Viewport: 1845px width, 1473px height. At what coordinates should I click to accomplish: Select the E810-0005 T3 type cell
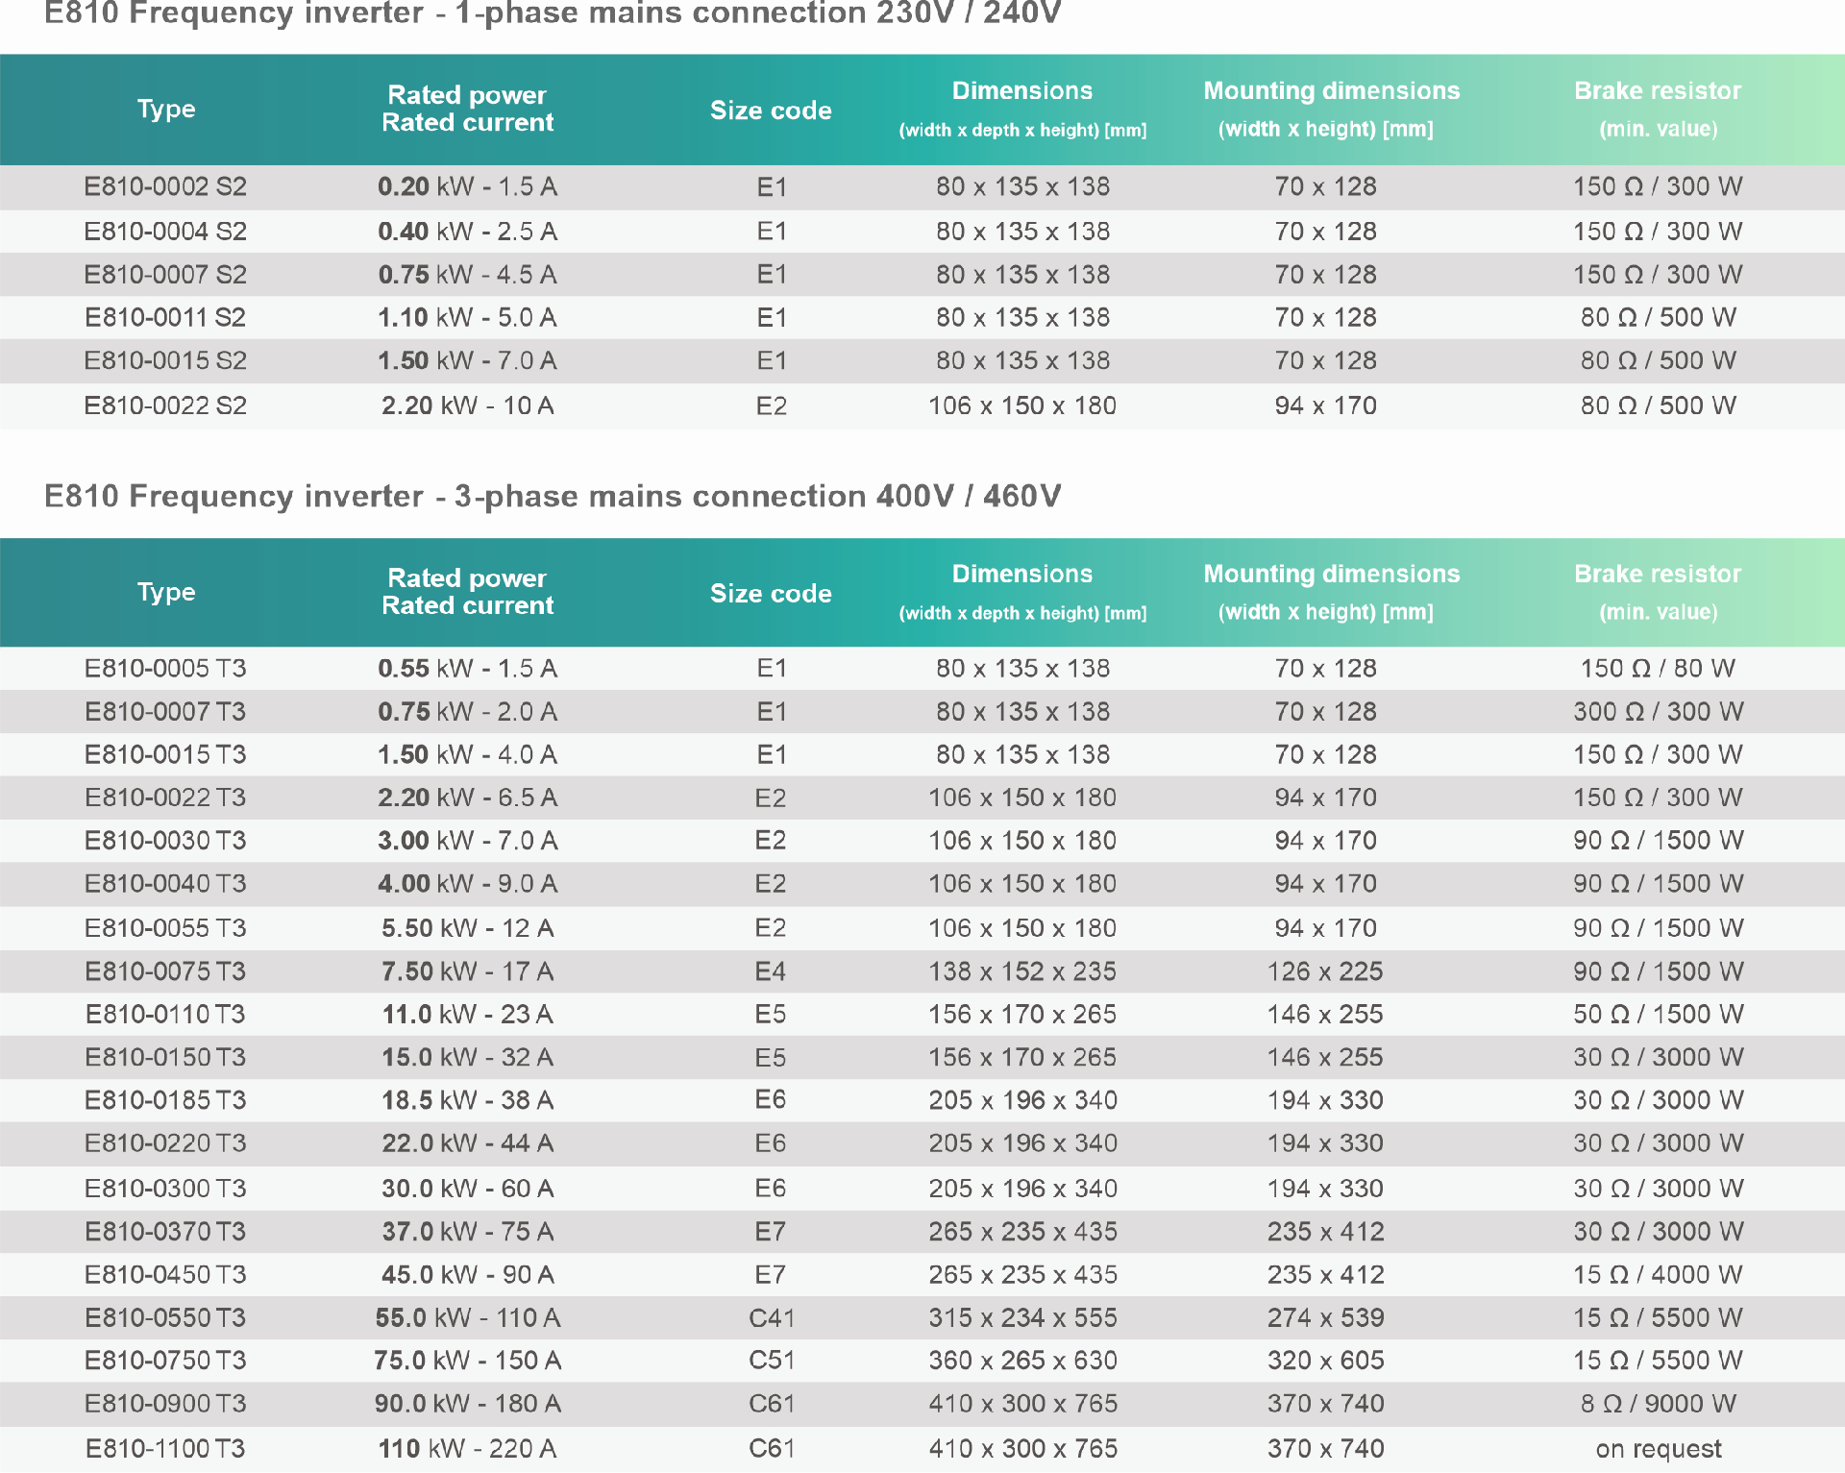(x=165, y=668)
